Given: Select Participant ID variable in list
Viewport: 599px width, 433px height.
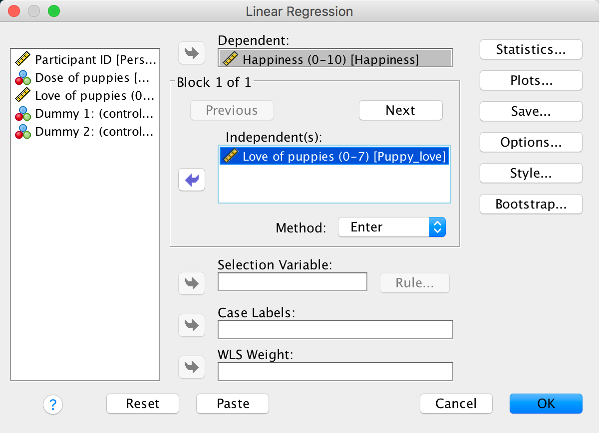Looking at the screenshot, I should click(x=85, y=60).
